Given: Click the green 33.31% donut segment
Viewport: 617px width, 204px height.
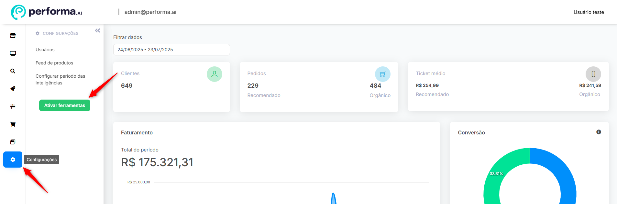Looking at the screenshot, I should (497, 174).
